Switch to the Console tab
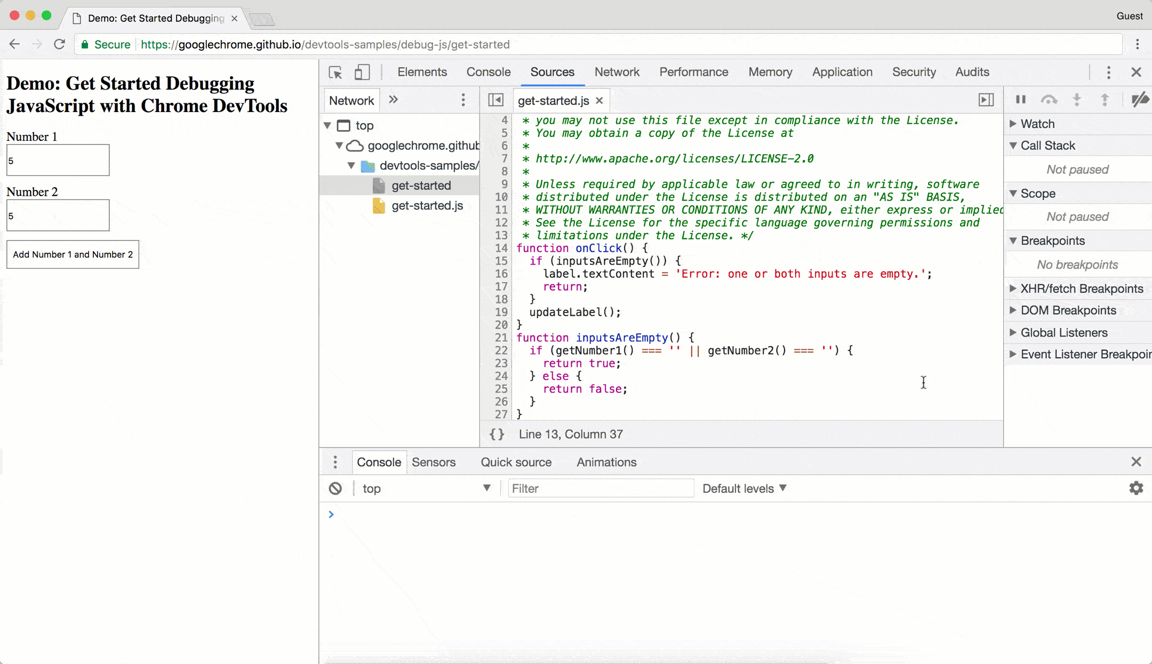 [489, 72]
